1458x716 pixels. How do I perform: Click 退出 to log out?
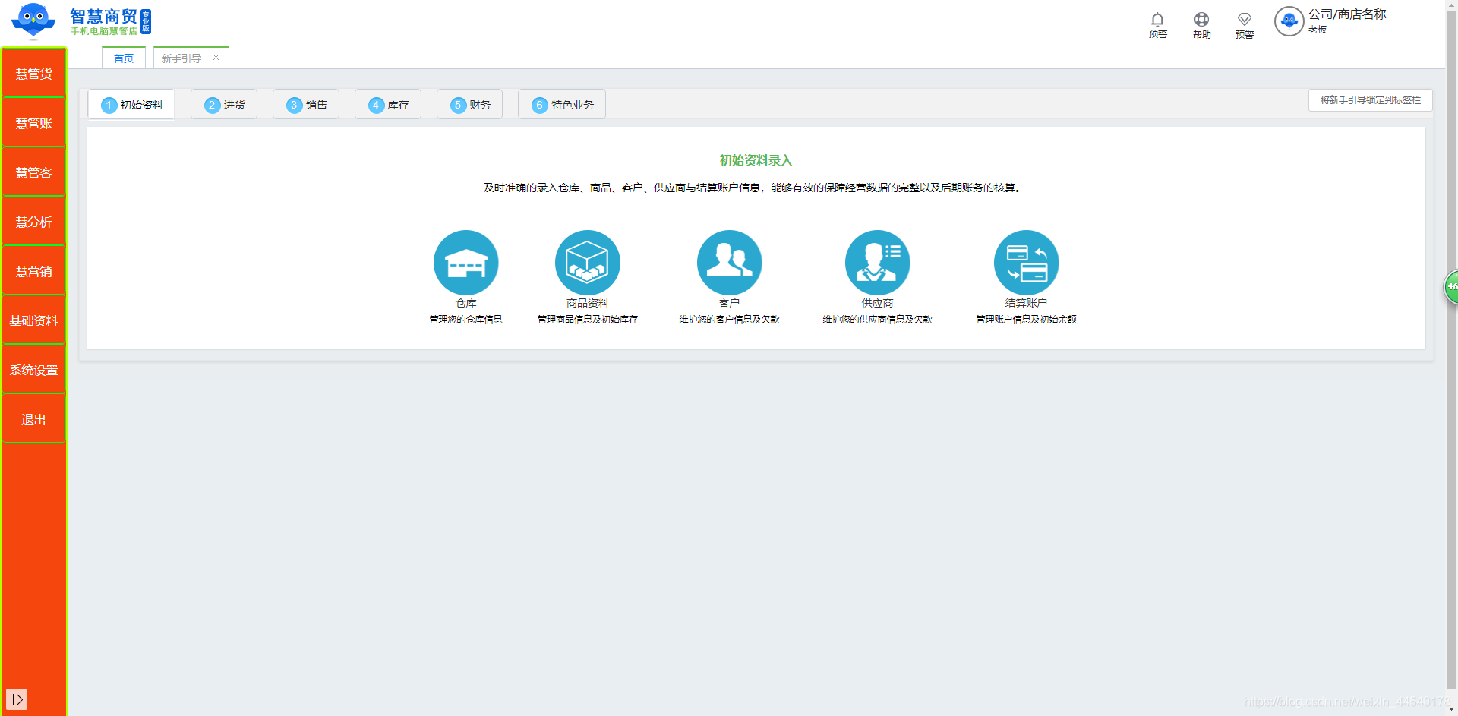[x=34, y=419]
